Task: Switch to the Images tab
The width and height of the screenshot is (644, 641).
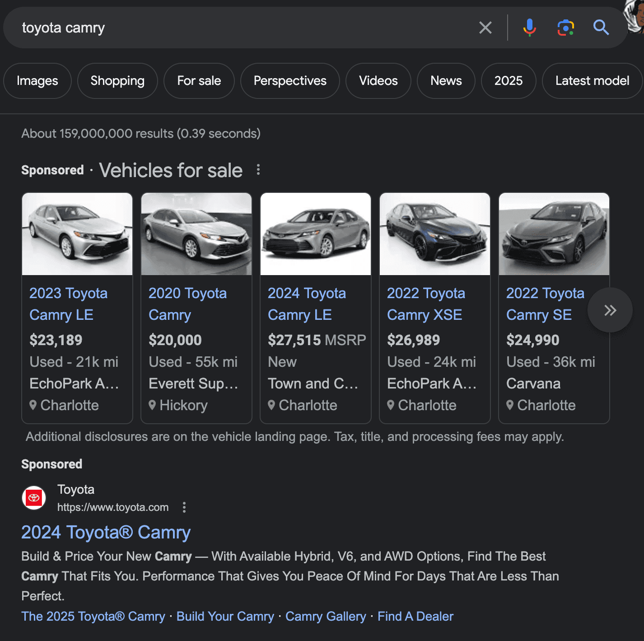Action: tap(37, 81)
